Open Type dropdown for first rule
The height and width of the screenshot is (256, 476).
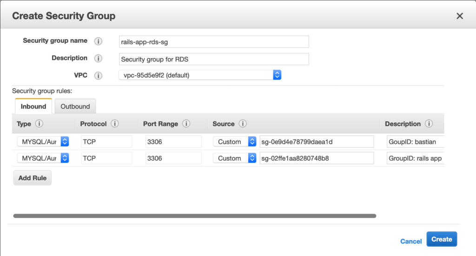point(43,141)
